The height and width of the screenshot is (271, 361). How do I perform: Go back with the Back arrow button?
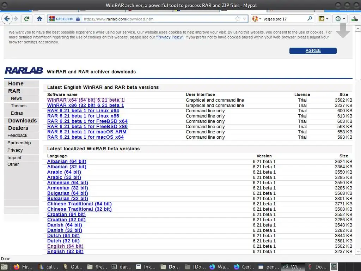[x=7, y=19]
